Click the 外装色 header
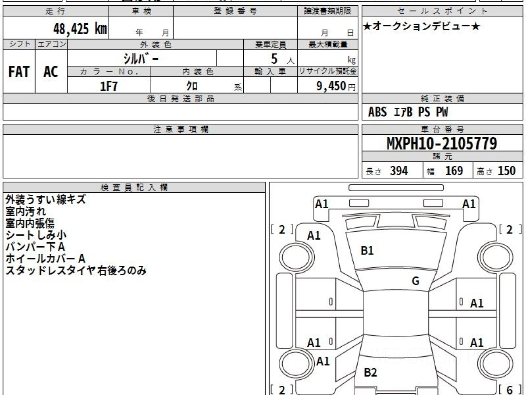 tap(156, 44)
